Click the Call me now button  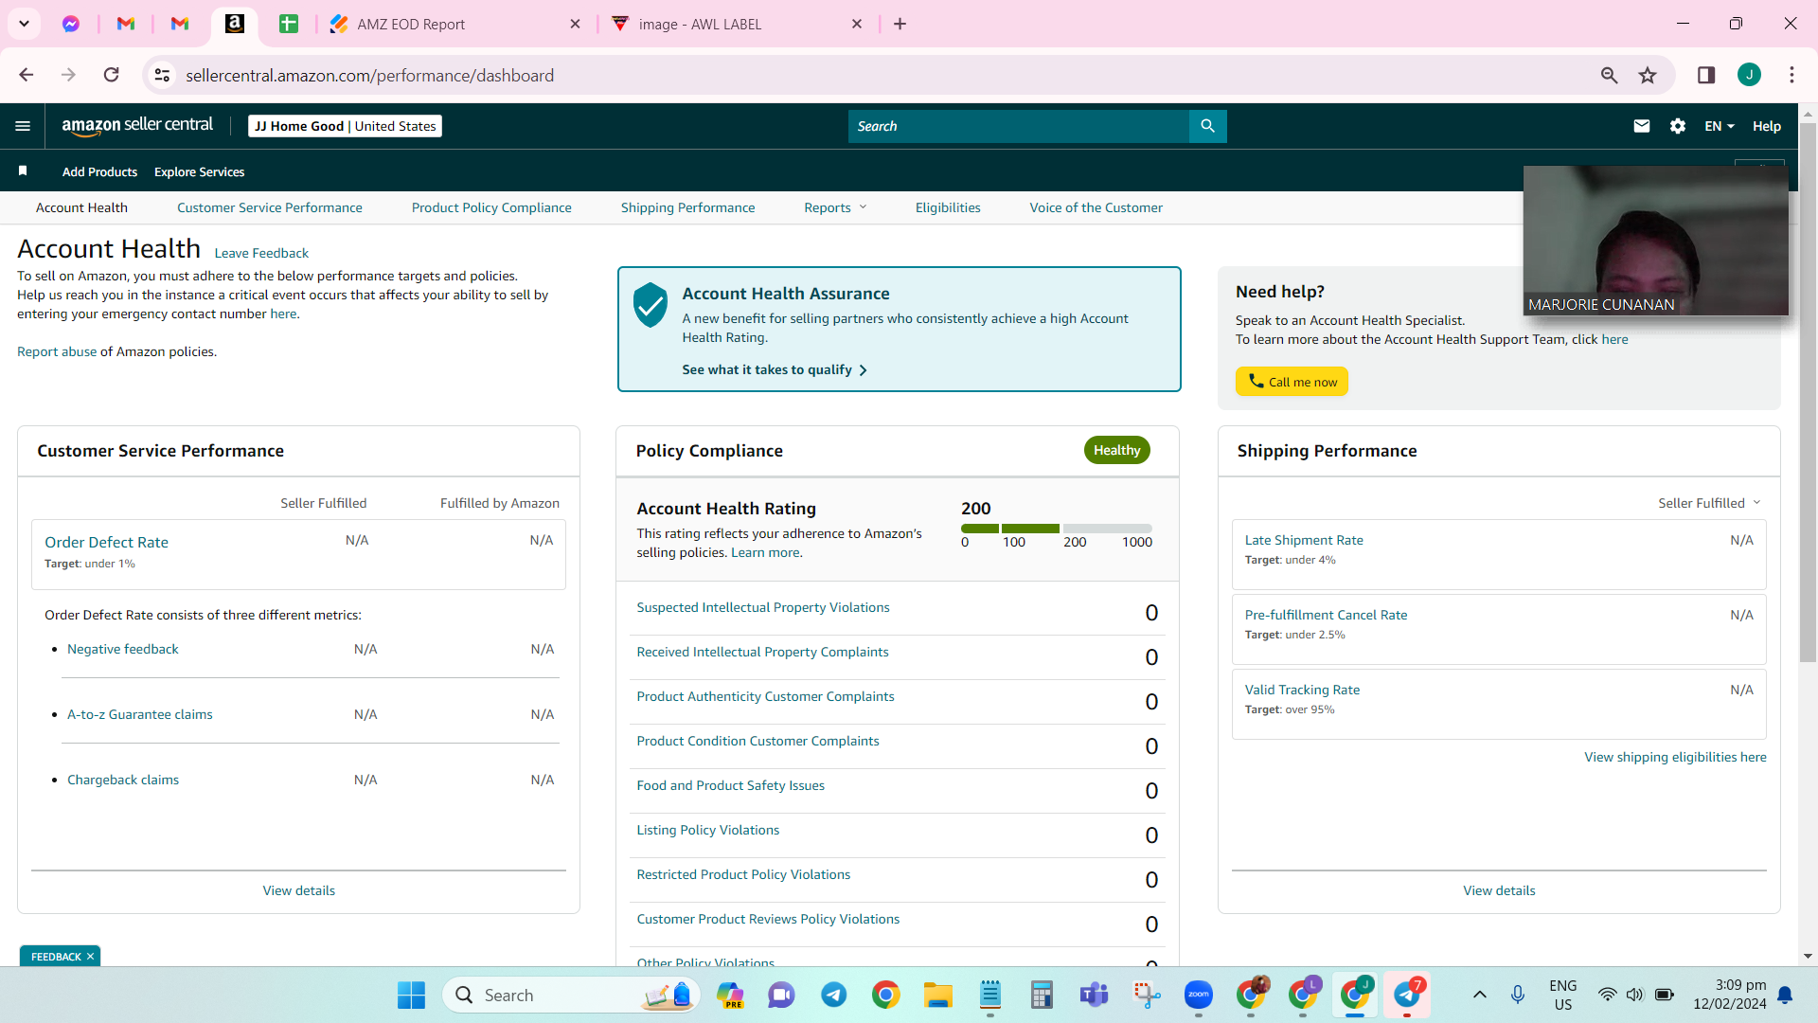tap(1292, 382)
